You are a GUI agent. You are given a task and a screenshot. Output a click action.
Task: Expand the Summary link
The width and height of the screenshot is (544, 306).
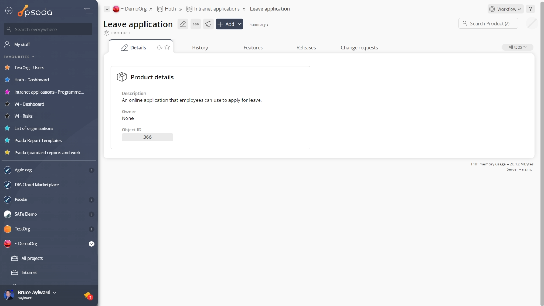259,24
